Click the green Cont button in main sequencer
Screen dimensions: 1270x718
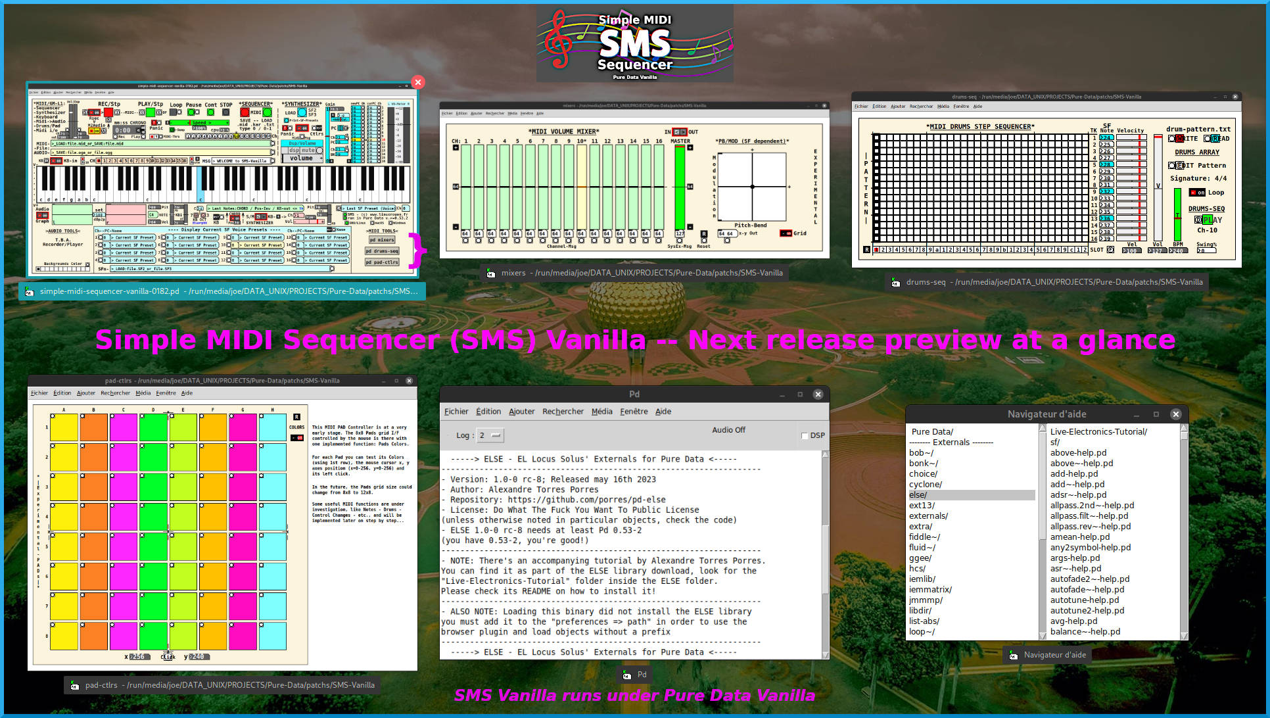pos(210,112)
